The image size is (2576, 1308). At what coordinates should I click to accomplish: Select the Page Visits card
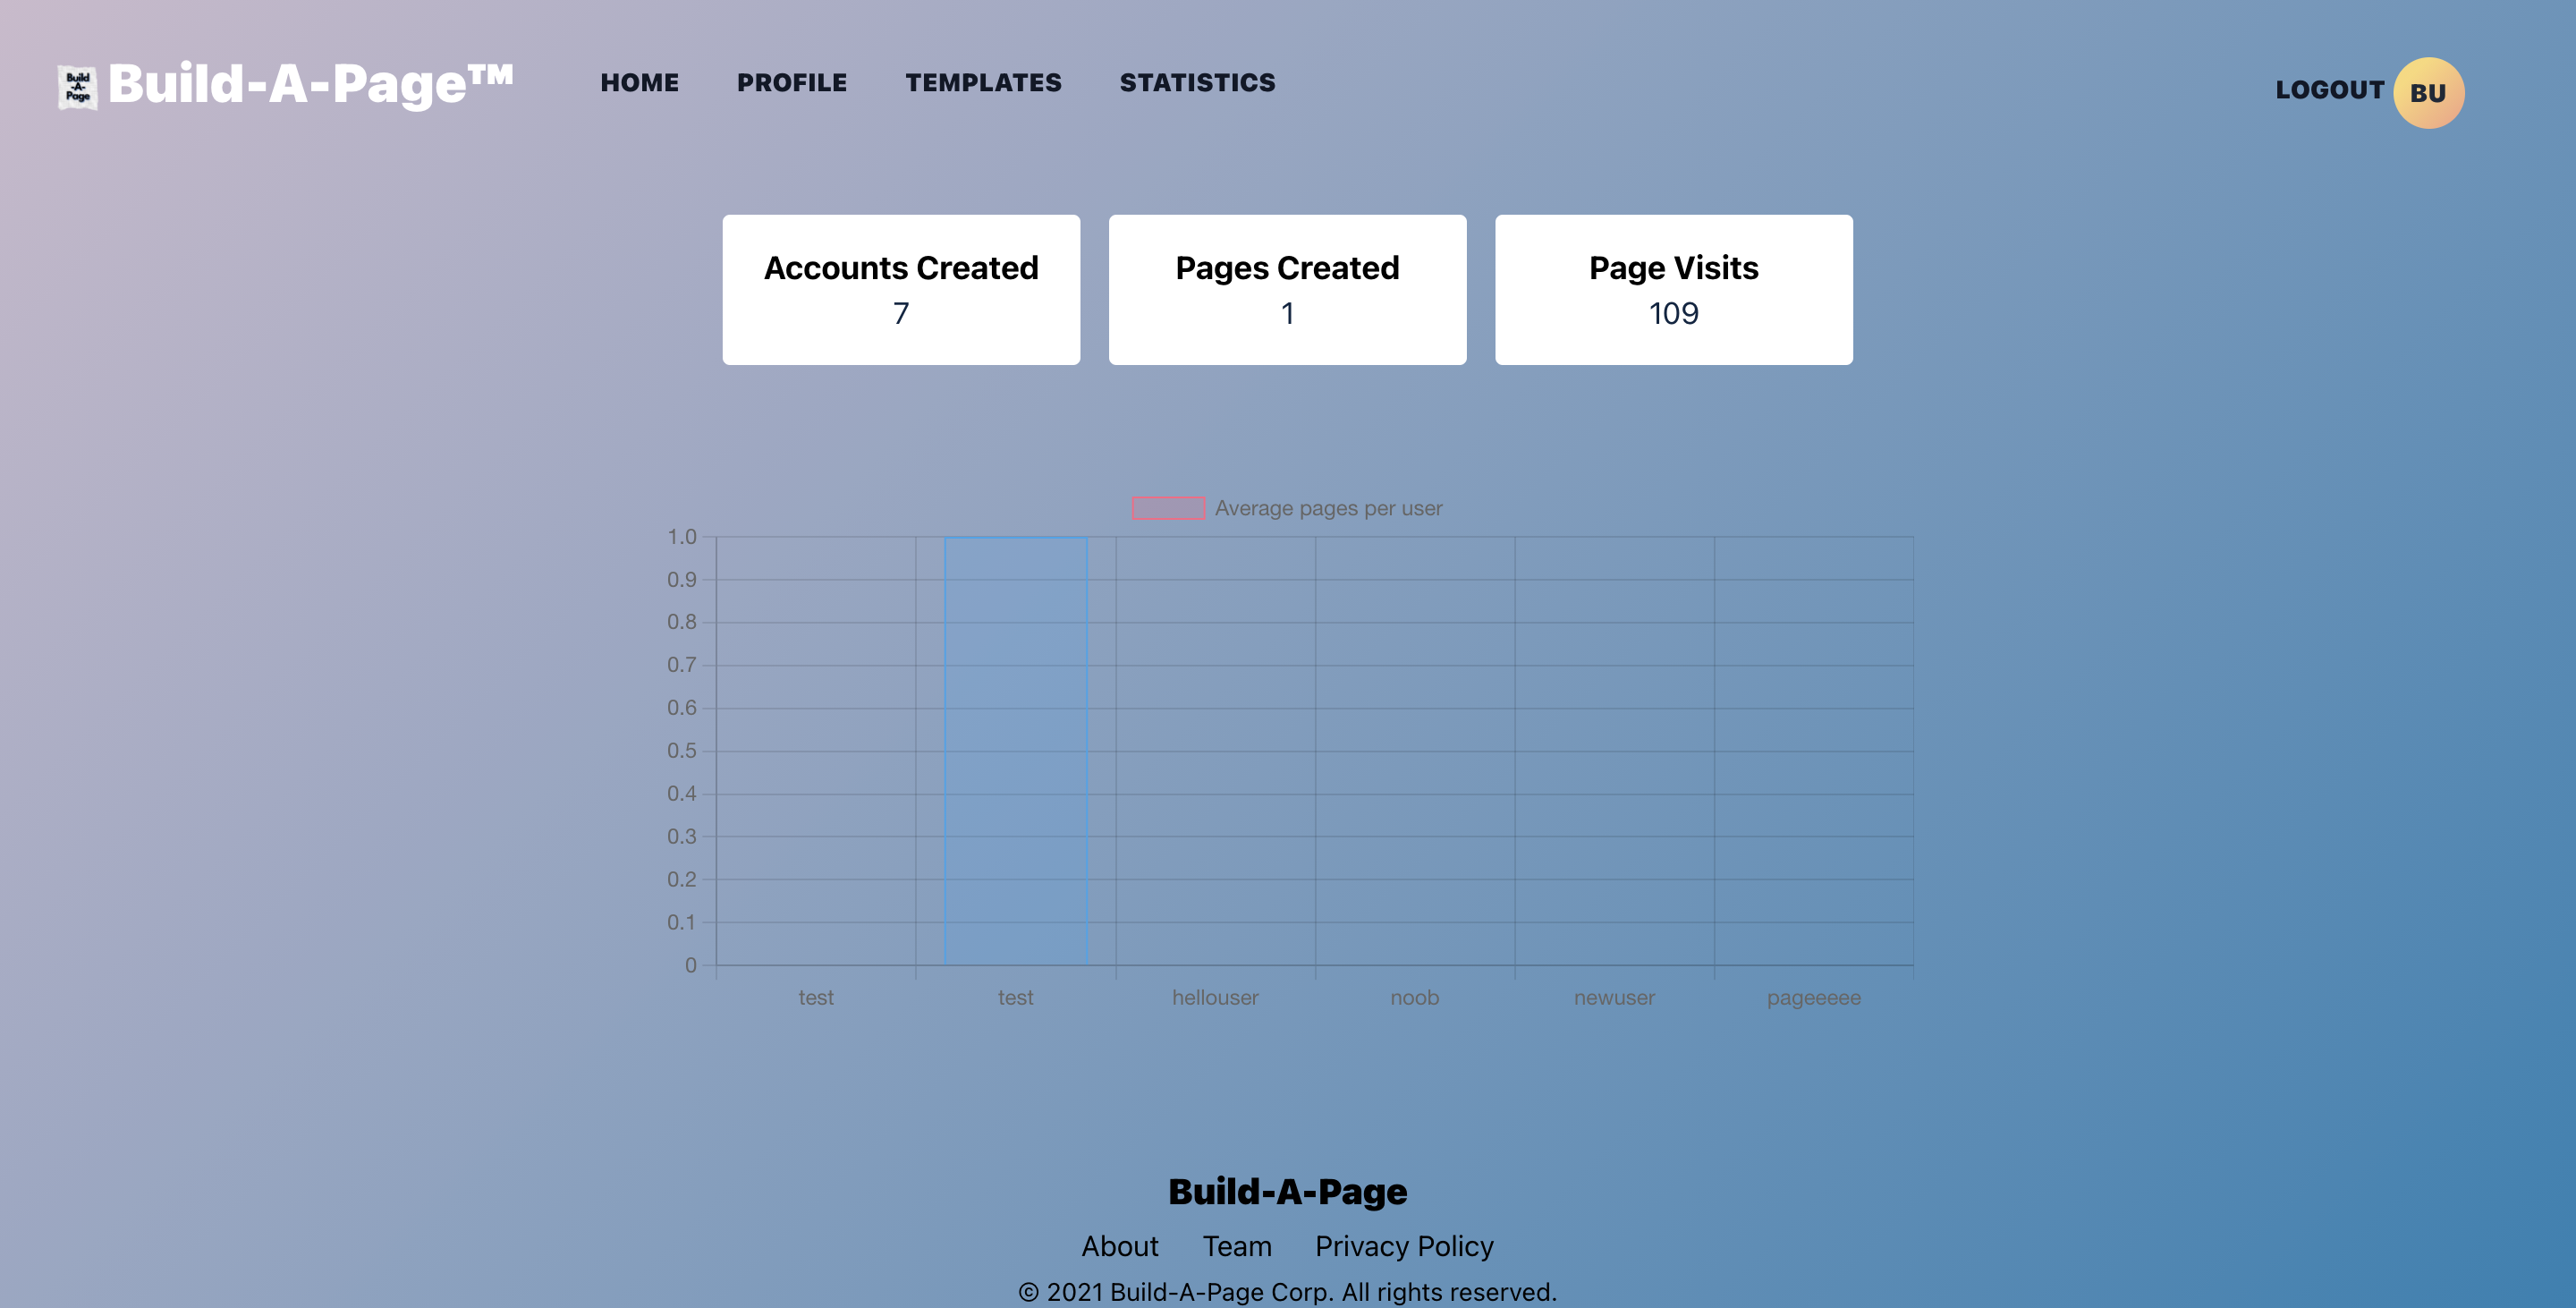[x=1673, y=290]
